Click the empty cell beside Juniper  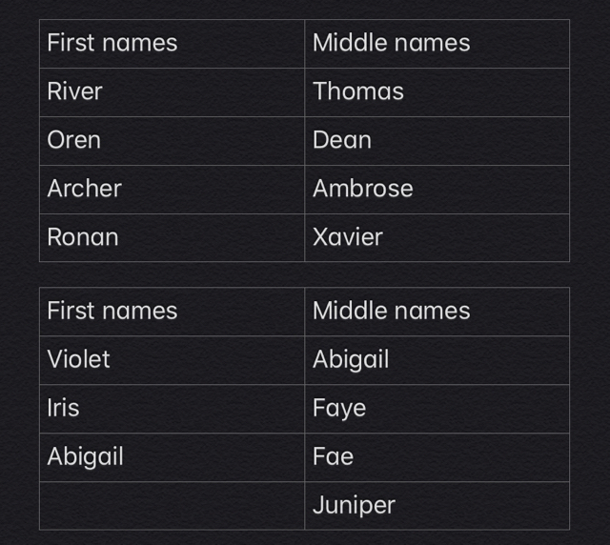point(172,506)
